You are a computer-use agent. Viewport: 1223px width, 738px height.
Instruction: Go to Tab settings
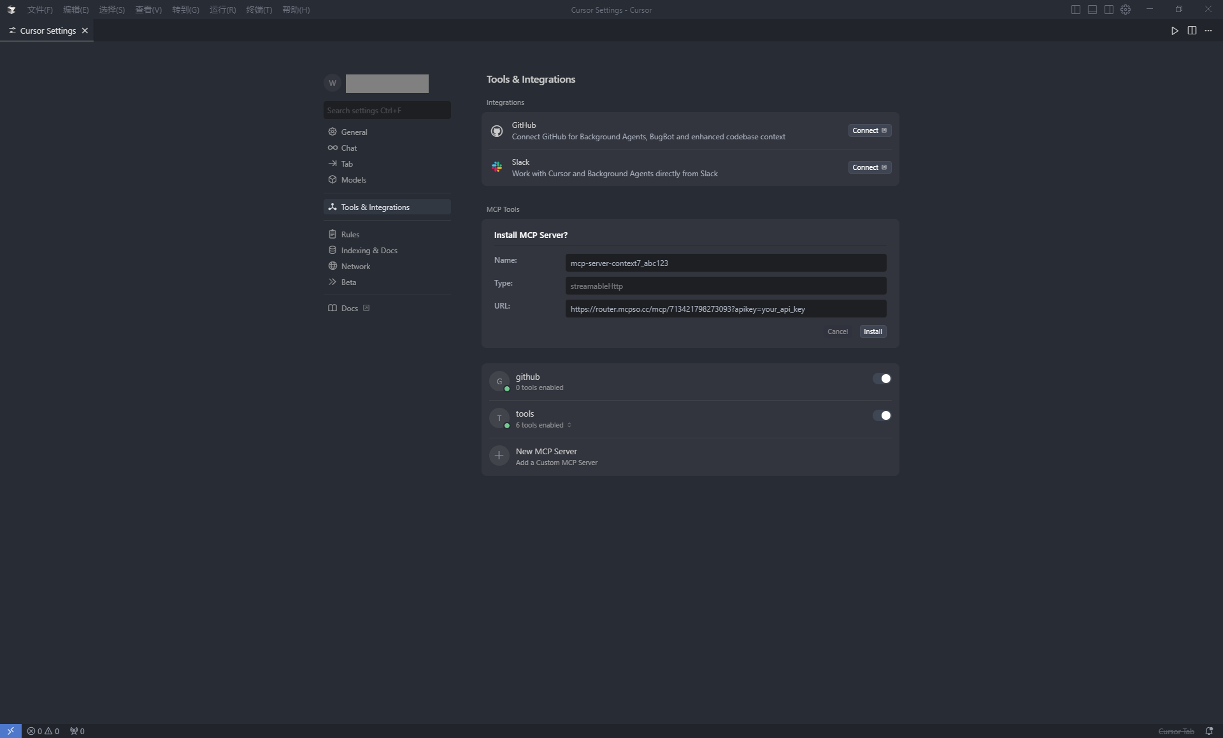(x=387, y=164)
